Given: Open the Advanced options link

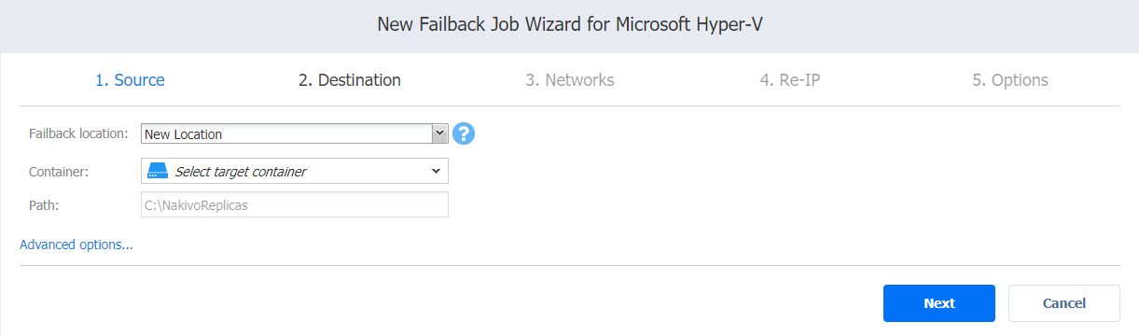Looking at the screenshot, I should pyautogui.click(x=76, y=245).
